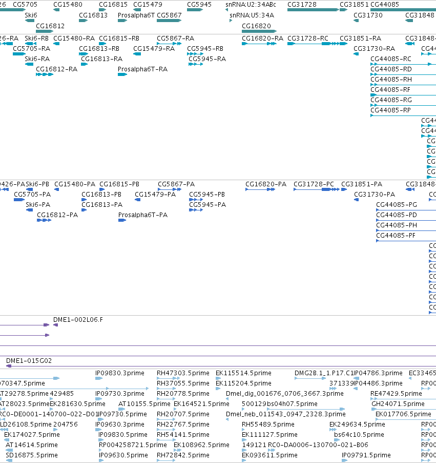Select EST SD16875.5prime

(32, 455)
